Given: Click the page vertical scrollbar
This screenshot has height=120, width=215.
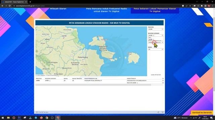Looking at the screenshot, I should (214, 54).
